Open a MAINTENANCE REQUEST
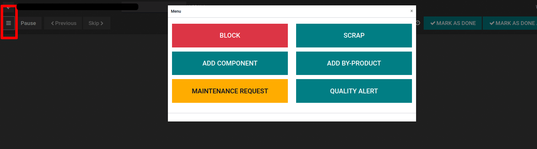This screenshot has width=537, height=149. coord(230,91)
